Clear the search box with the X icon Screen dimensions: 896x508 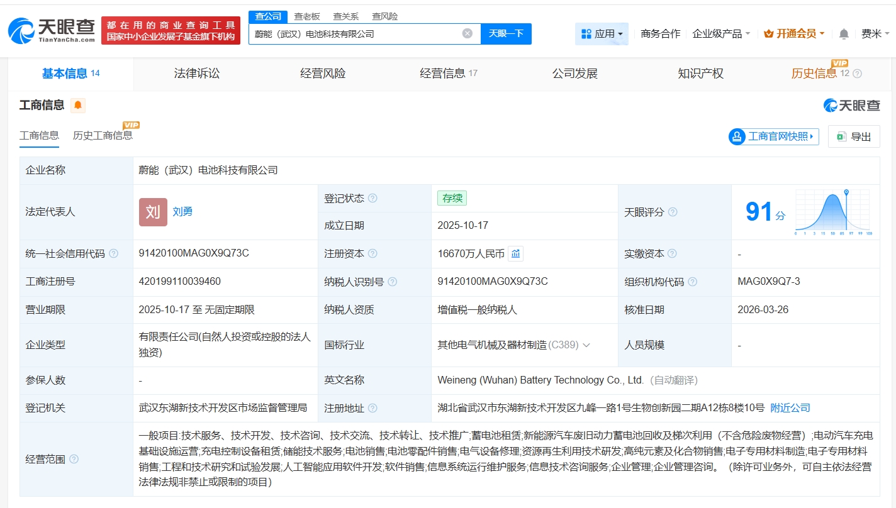[x=467, y=33]
